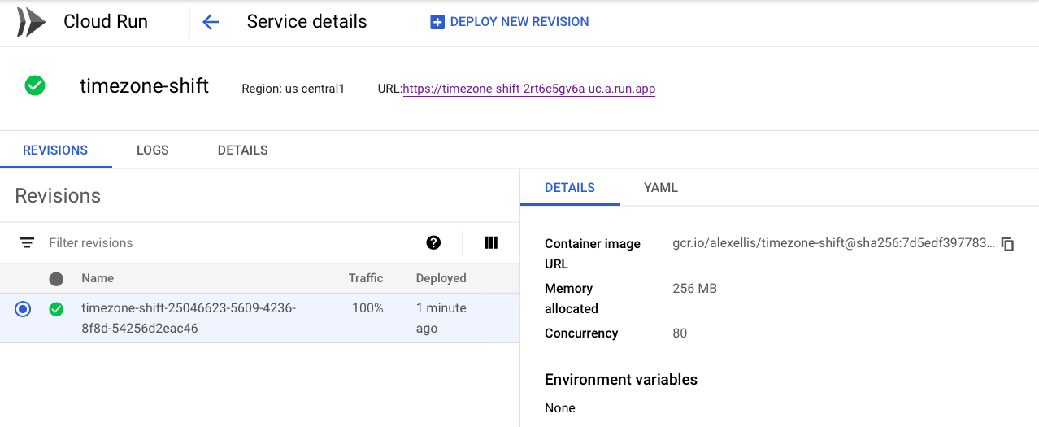1039x427 pixels.
Task: Click the timezone-shift service title
Action: click(x=144, y=86)
